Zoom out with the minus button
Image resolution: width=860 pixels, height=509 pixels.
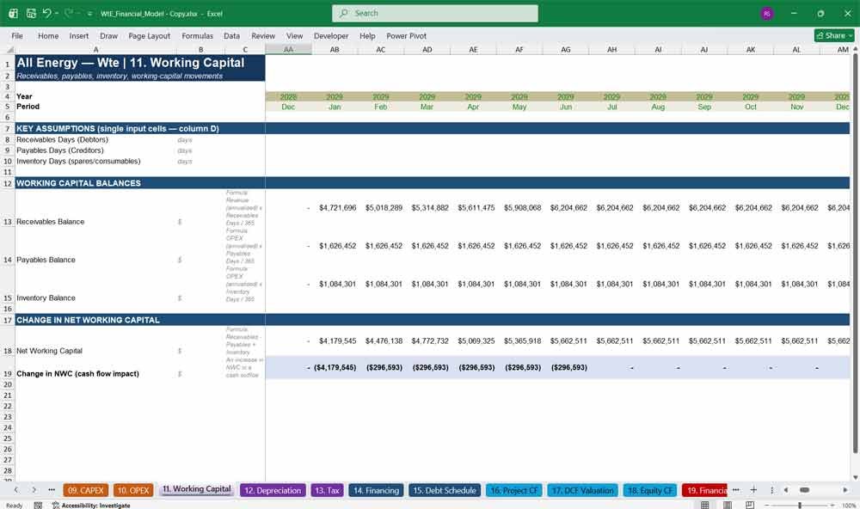(767, 505)
